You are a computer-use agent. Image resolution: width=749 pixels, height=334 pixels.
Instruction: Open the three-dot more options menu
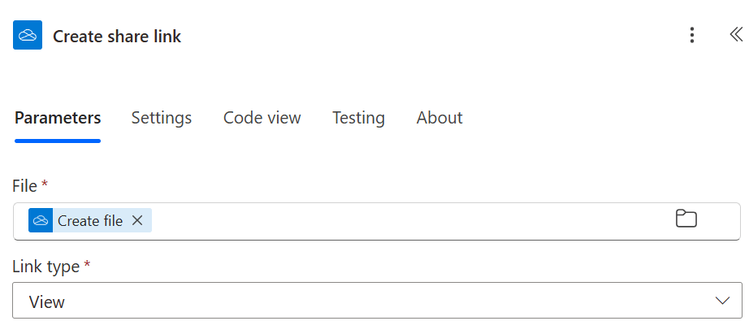pos(691,35)
